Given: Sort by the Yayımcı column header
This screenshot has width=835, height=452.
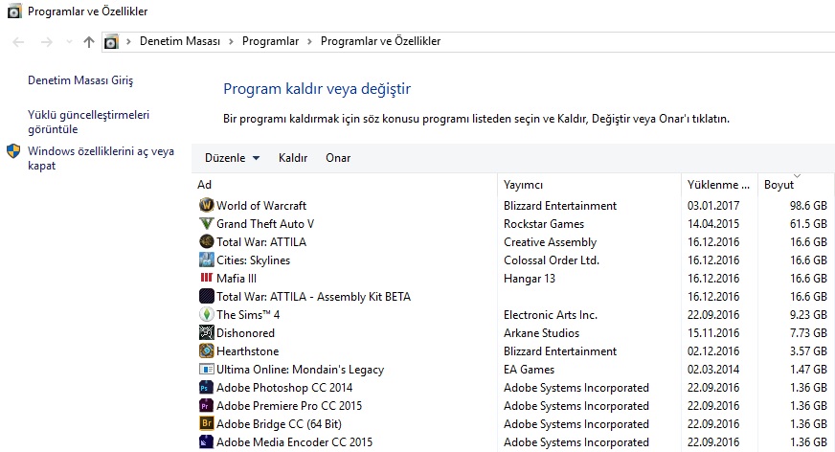Looking at the screenshot, I should (x=524, y=184).
